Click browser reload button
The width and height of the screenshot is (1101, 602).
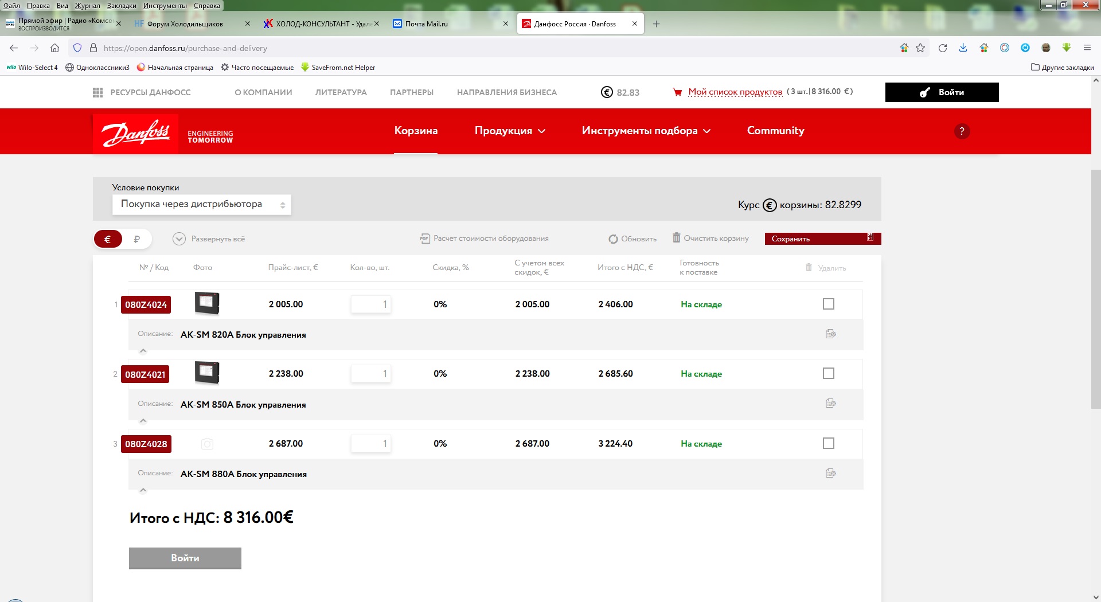pyautogui.click(x=942, y=48)
